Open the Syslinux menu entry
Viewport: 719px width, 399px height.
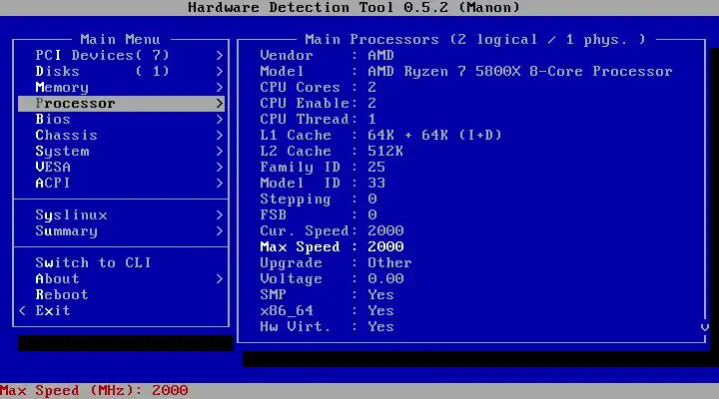[121, 215]
